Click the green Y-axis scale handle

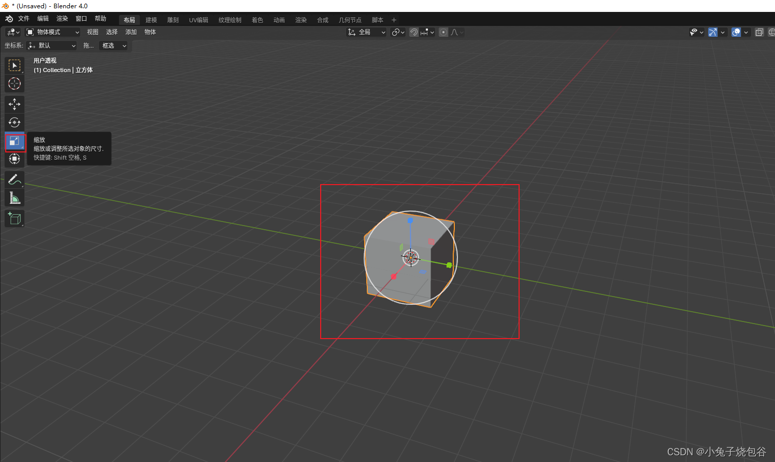coord(449,265)
